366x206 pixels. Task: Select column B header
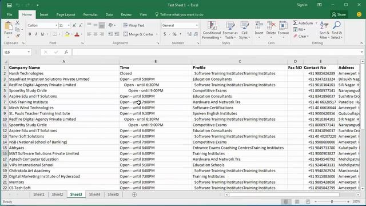[x=156, y=61]
